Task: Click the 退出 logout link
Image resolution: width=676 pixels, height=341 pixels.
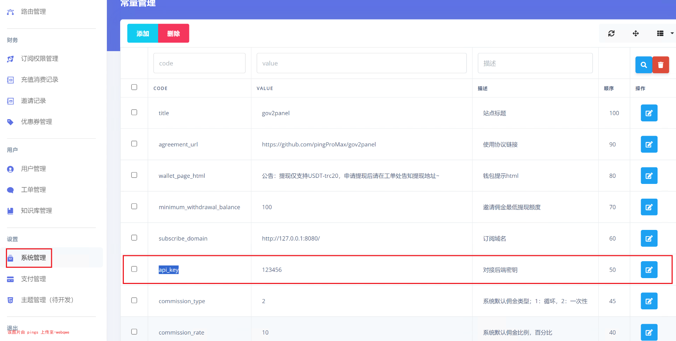Action: (x=12, y=328)
